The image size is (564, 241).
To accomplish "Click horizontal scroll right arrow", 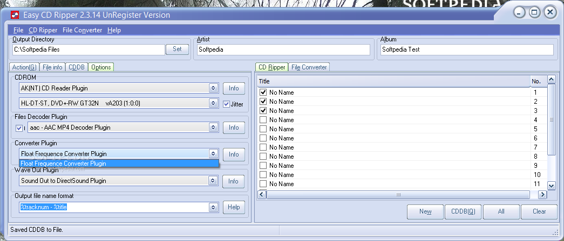I will click(542, 194).
